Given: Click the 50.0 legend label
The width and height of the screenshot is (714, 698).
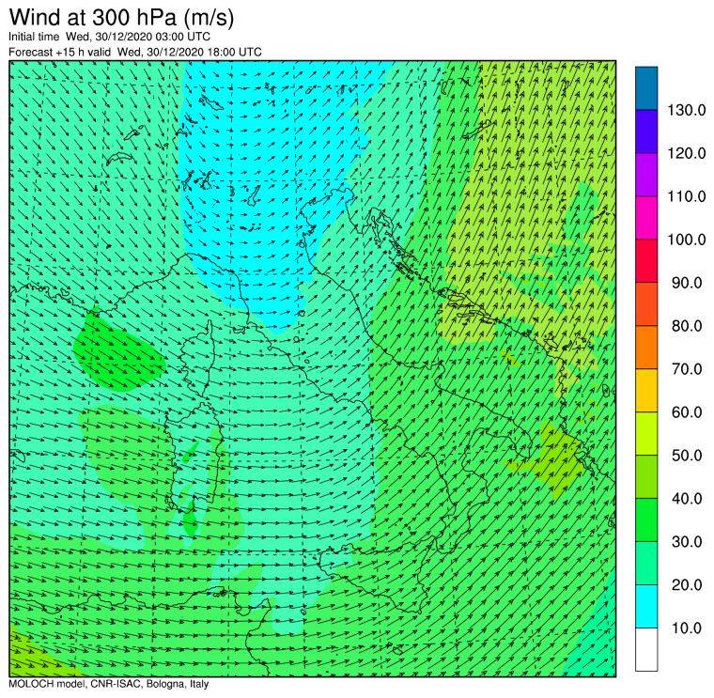Looking at the screenshot, I should (687, 456).
